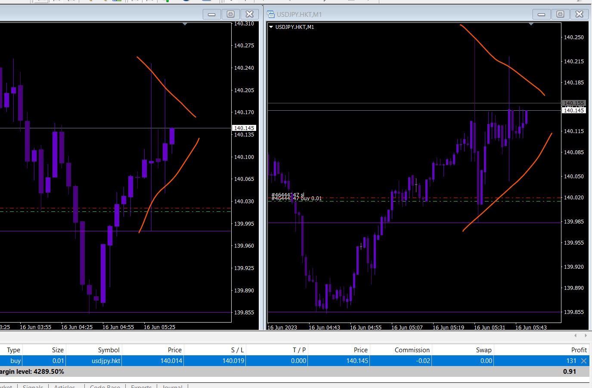Select the 'buy' type cell

click(15, 361)
